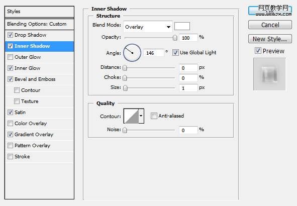
Task: Toggle the Bevel and Emboss checkbox
Action: (x=10, y=79)
